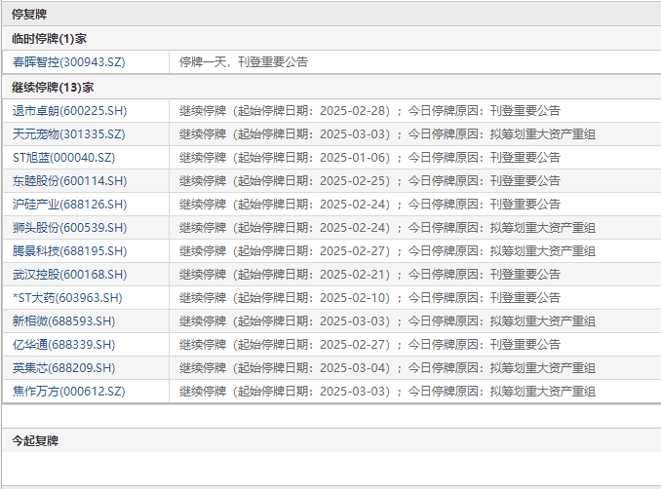Open stock link 退市卓朗(600225.SH)
This screenshot has width=661, height=489.
pyautogui.click(x=69, y=111)
